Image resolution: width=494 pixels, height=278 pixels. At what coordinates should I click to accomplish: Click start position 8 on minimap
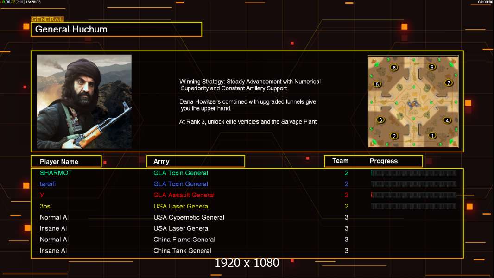coord(432,67)
